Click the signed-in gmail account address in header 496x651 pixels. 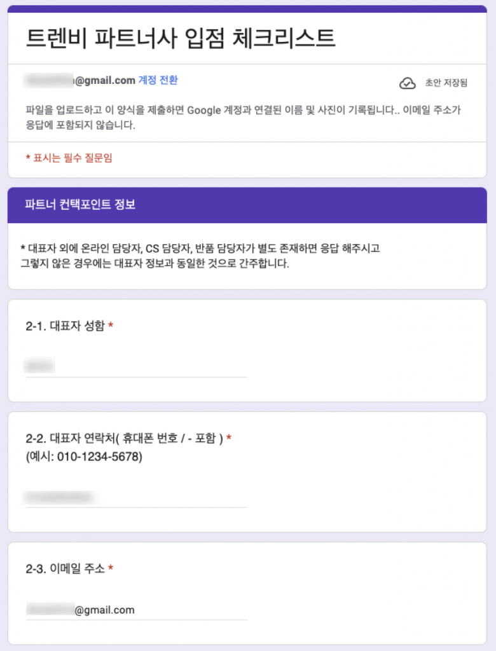(79, 80)
